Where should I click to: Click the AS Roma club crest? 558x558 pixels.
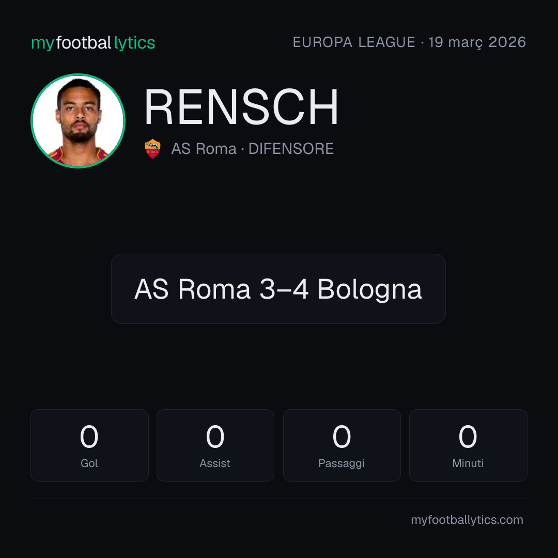152,149
